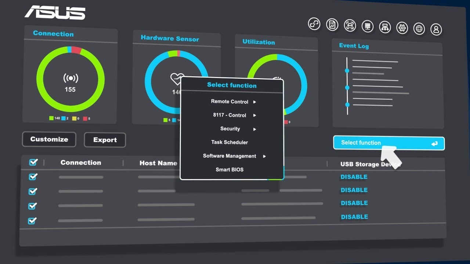
Task: Open the server icon in top toolbar
Action: (368, 26)
